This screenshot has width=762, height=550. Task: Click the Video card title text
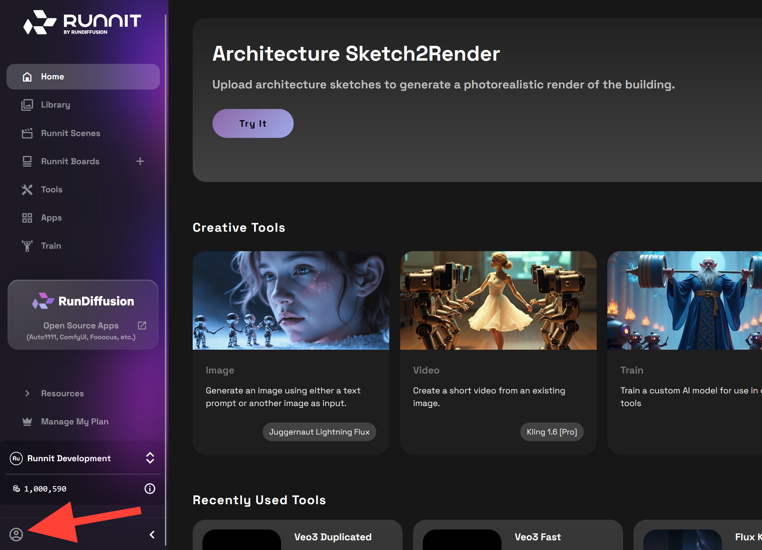(426, 370)
